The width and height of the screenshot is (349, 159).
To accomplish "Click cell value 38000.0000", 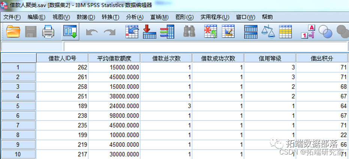I will [x=114, y=96].
